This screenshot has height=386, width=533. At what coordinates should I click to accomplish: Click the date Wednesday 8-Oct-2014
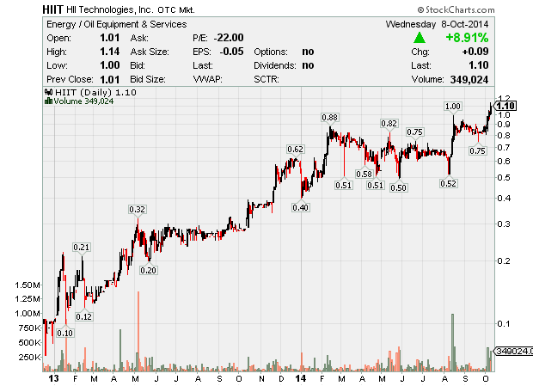(x=437, y=24)
